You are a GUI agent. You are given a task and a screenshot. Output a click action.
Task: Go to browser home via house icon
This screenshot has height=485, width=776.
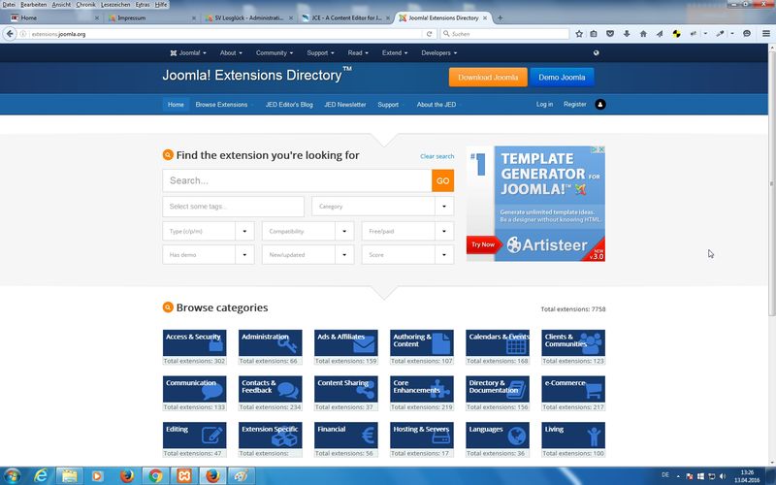tap(643, 34)
